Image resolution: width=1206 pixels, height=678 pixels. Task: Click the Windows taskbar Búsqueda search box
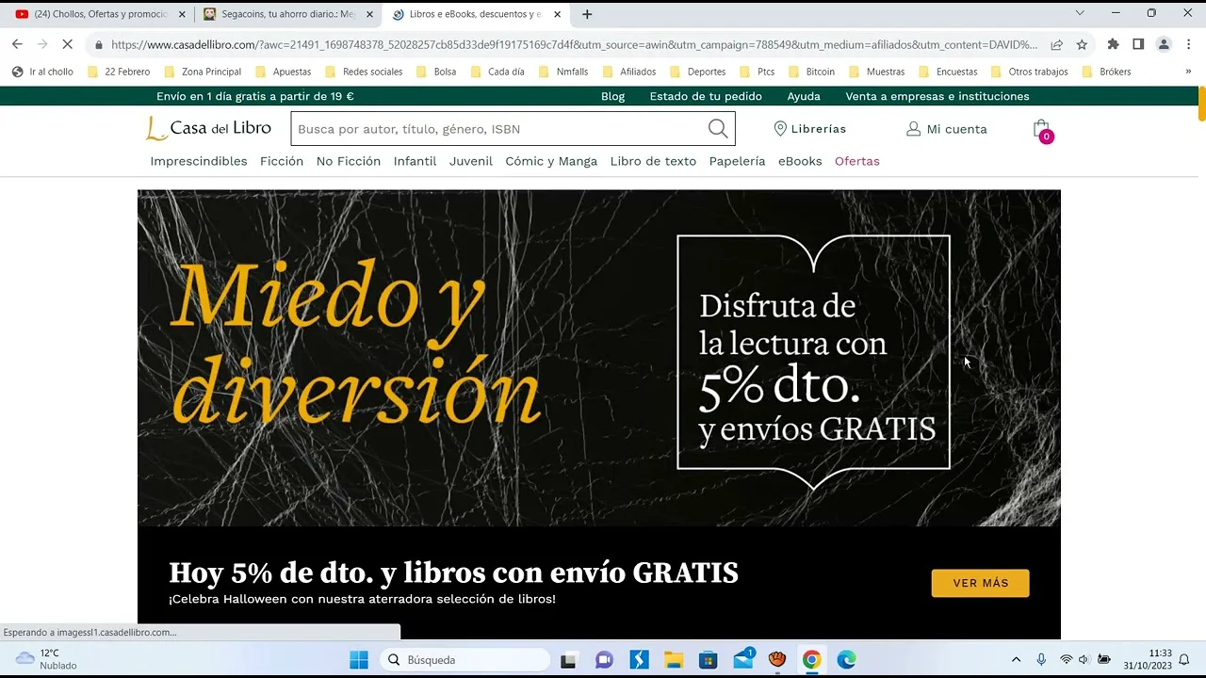tap(464, 660)
